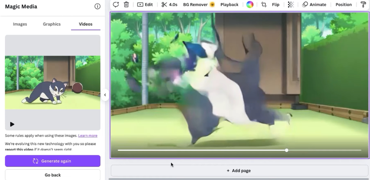Image resolution: width=370 pixels, height=180 pixels.
Task: Click the Go back button
Action: pyautogui.click(x=52, y=175)
